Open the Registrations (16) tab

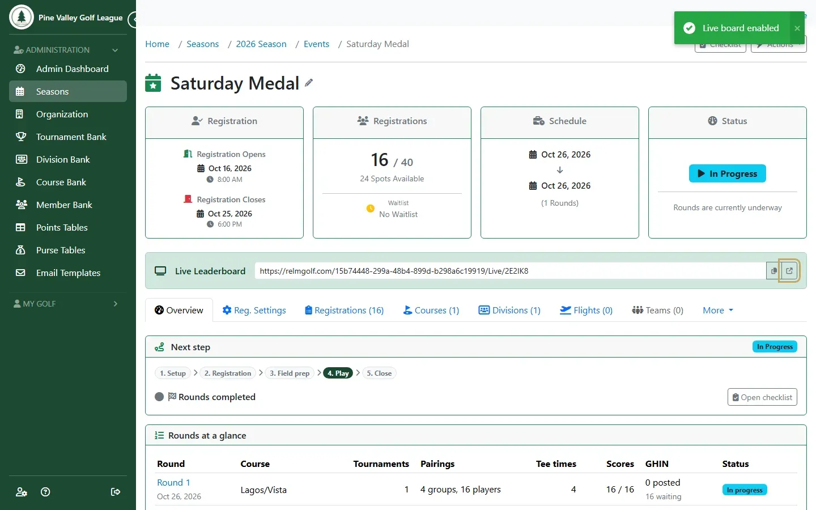[344, 310]
